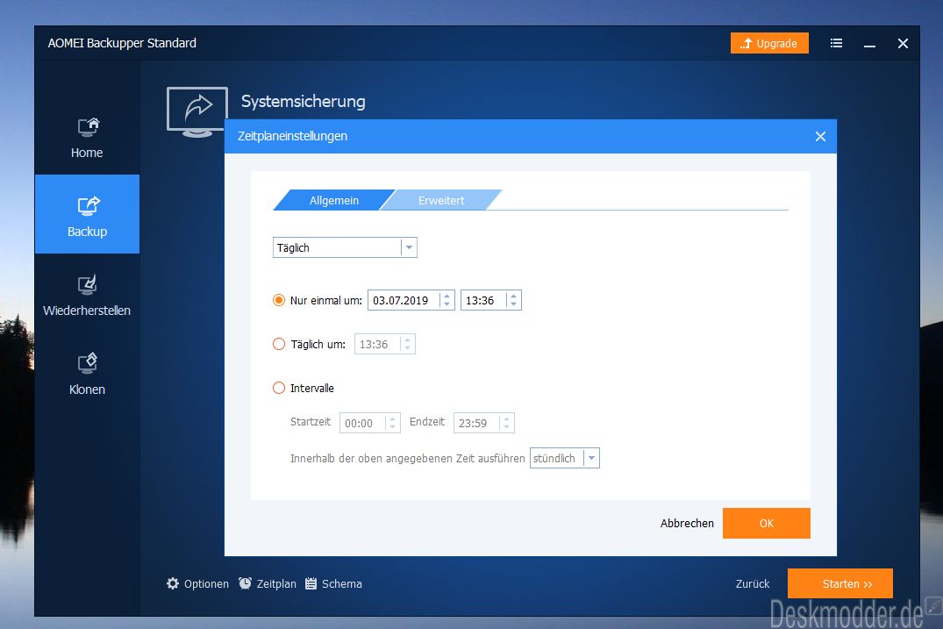The width and height of the screenshot is (943, 629).
Task: Click the Endzeit field 23:59
Action: (x=483, y=423)
